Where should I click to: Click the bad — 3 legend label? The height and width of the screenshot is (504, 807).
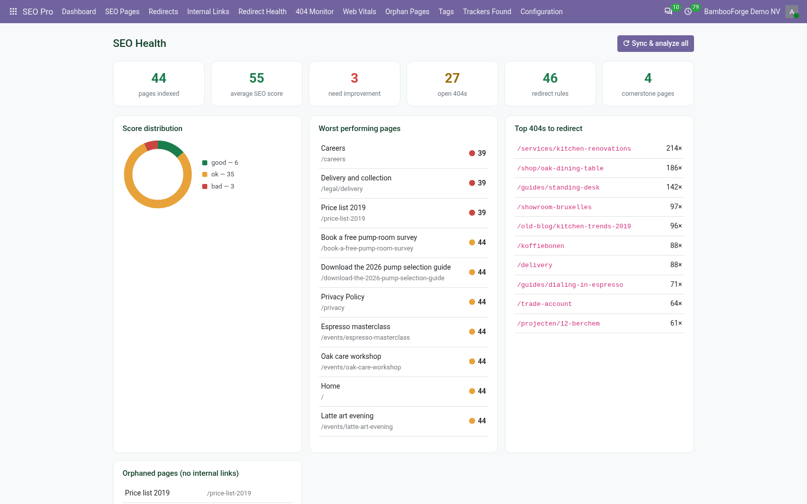click(222, 186)
